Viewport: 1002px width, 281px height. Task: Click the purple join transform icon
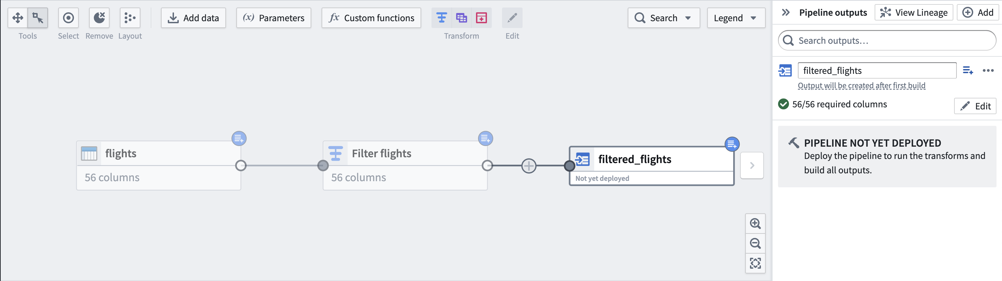pos(461,18)
